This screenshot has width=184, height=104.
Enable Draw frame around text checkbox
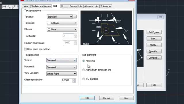[25, 49]
